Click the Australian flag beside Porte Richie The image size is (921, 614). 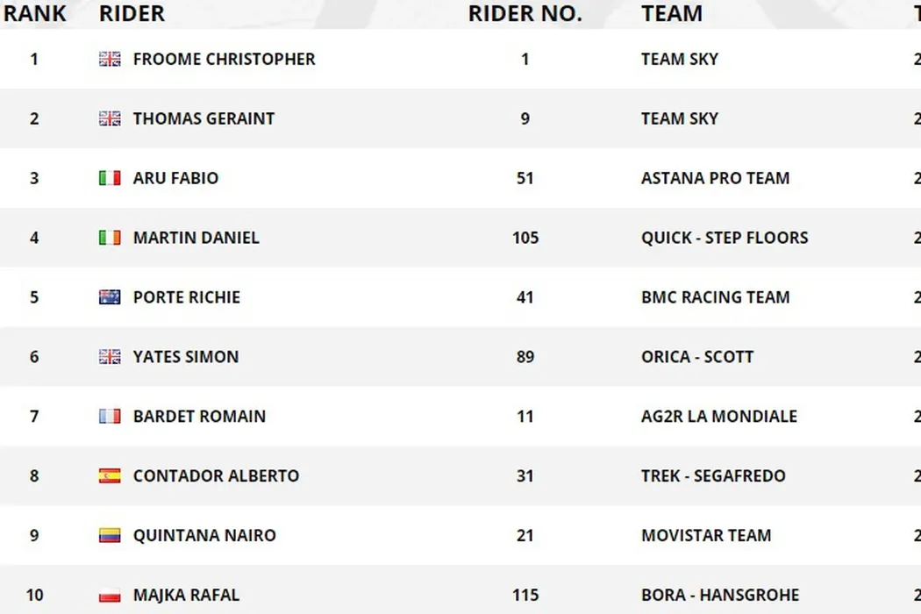click(110, 297)
